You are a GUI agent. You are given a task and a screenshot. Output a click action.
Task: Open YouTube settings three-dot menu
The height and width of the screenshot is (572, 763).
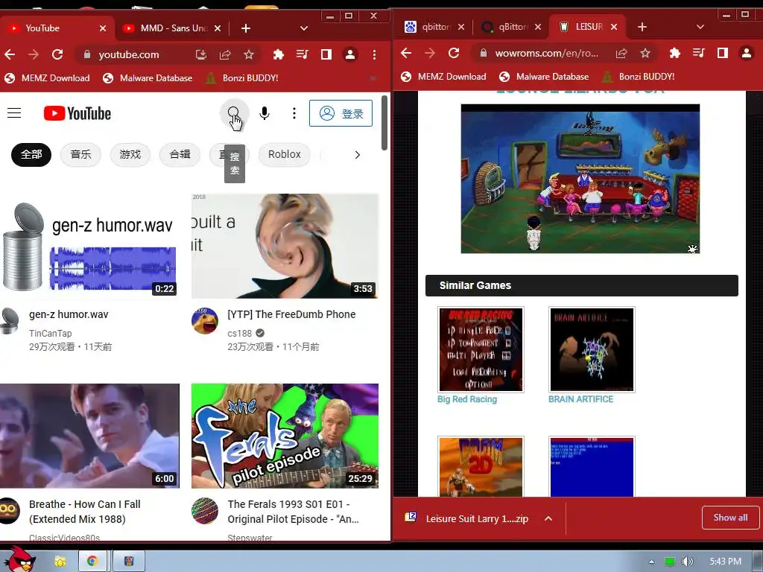click(294, 113)
